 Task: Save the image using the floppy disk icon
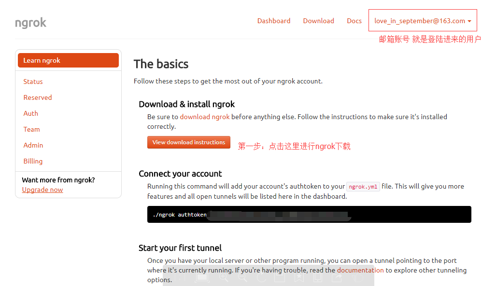coord(280,277)
